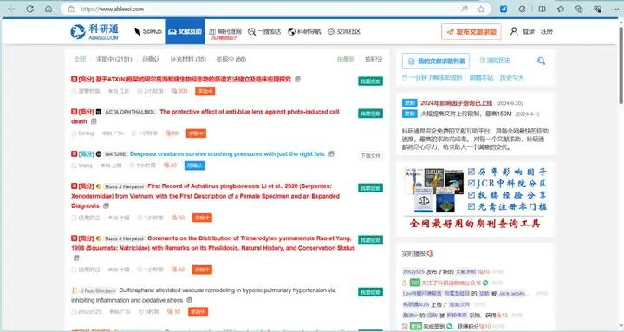Click the red flag icon on Deep-sea creatures row
The image size is (624, 332).
pyautogui.click(x=74, y=153)
